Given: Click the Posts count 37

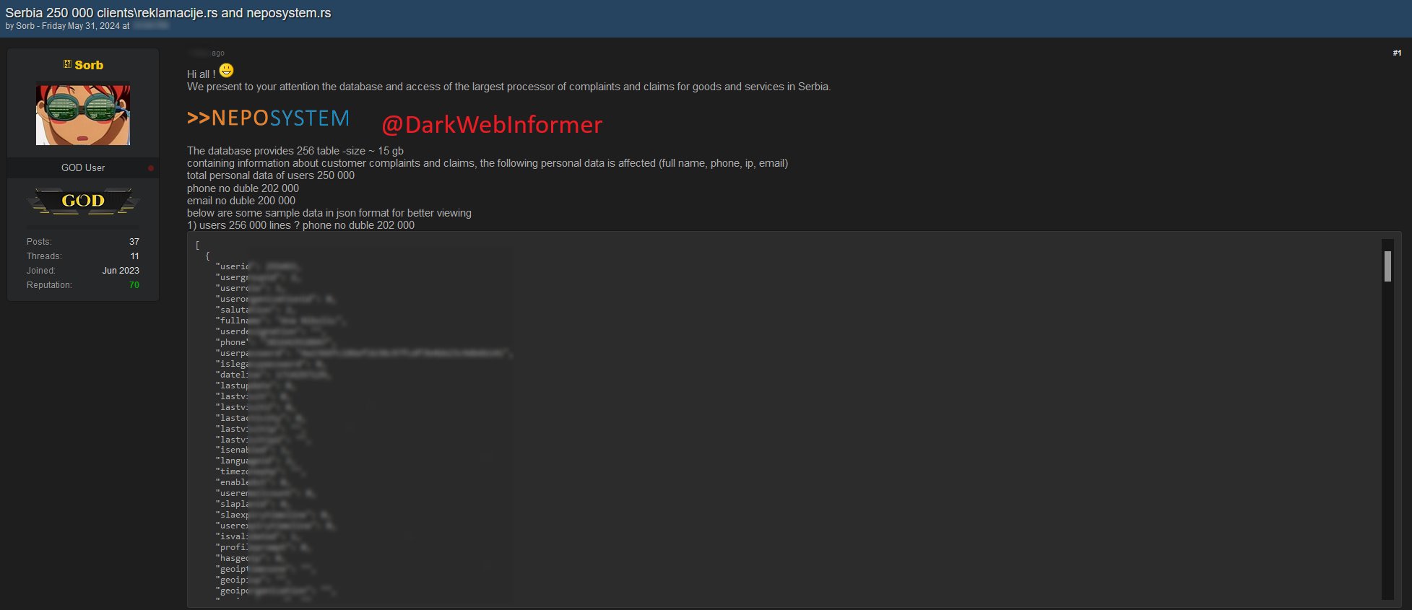Looking at the screenshot, I should 134,242.
